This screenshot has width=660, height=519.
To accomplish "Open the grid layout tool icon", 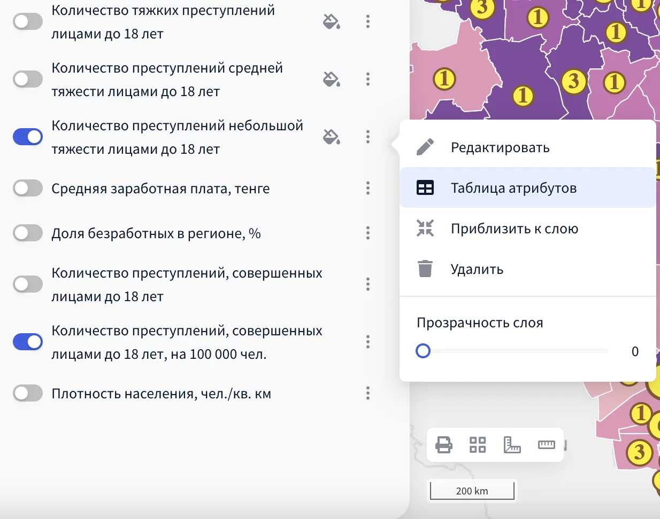I will pos(478,444).
